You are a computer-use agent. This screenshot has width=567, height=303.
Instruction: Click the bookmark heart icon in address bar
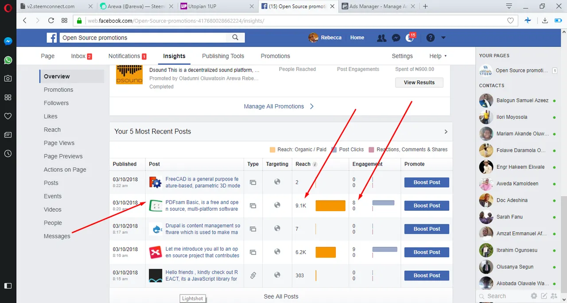(x=510, y=20)
